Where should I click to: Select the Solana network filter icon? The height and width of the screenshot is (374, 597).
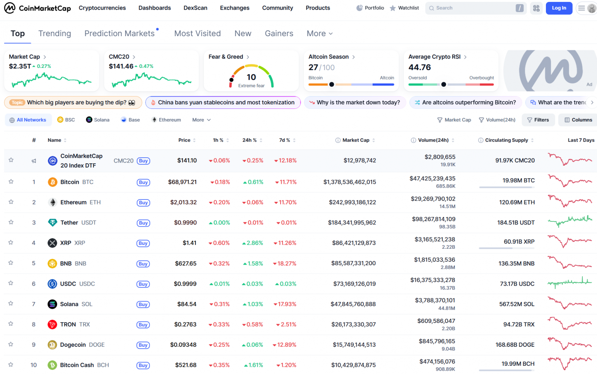point(89,120)
